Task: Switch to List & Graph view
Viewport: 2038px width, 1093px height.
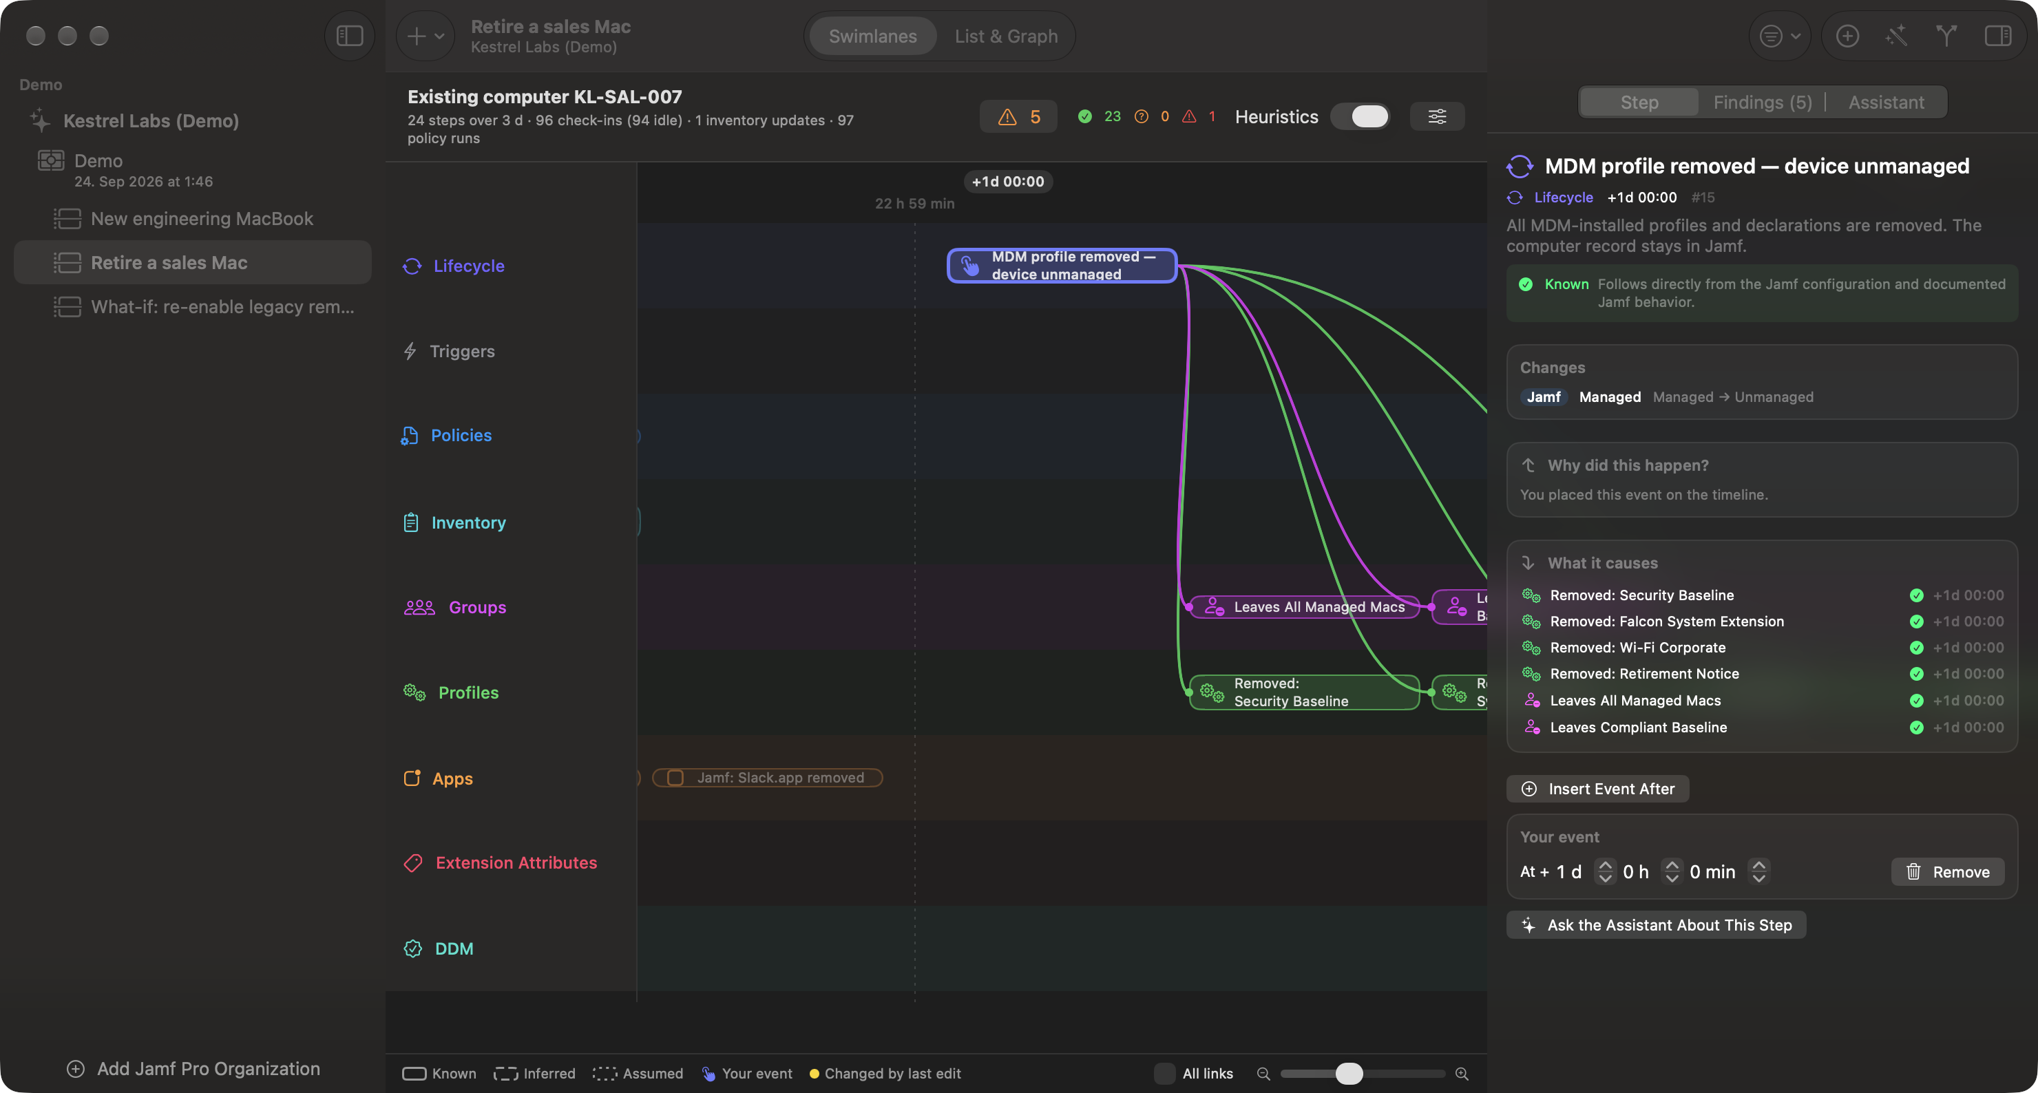Action: click(x=1005, y=36)
